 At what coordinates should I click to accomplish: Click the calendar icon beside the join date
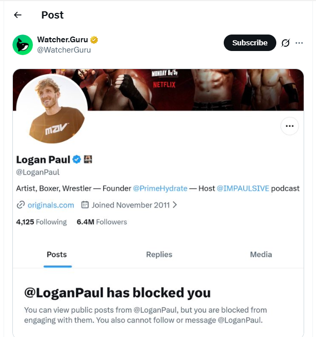[85, 205]
